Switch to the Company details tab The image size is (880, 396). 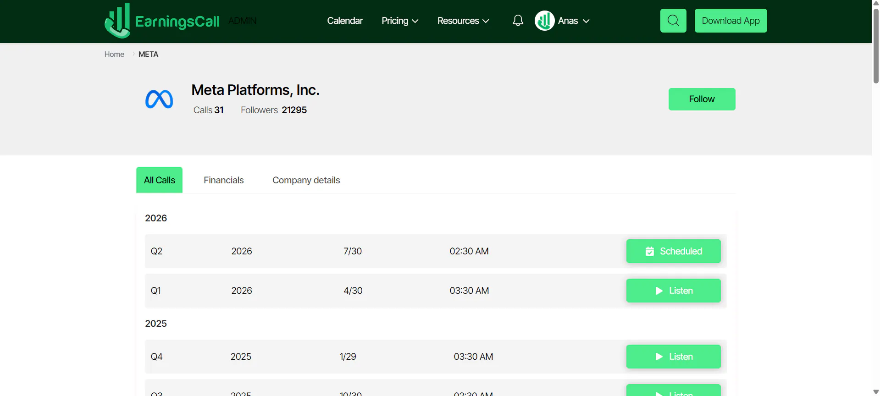(306, 180)
